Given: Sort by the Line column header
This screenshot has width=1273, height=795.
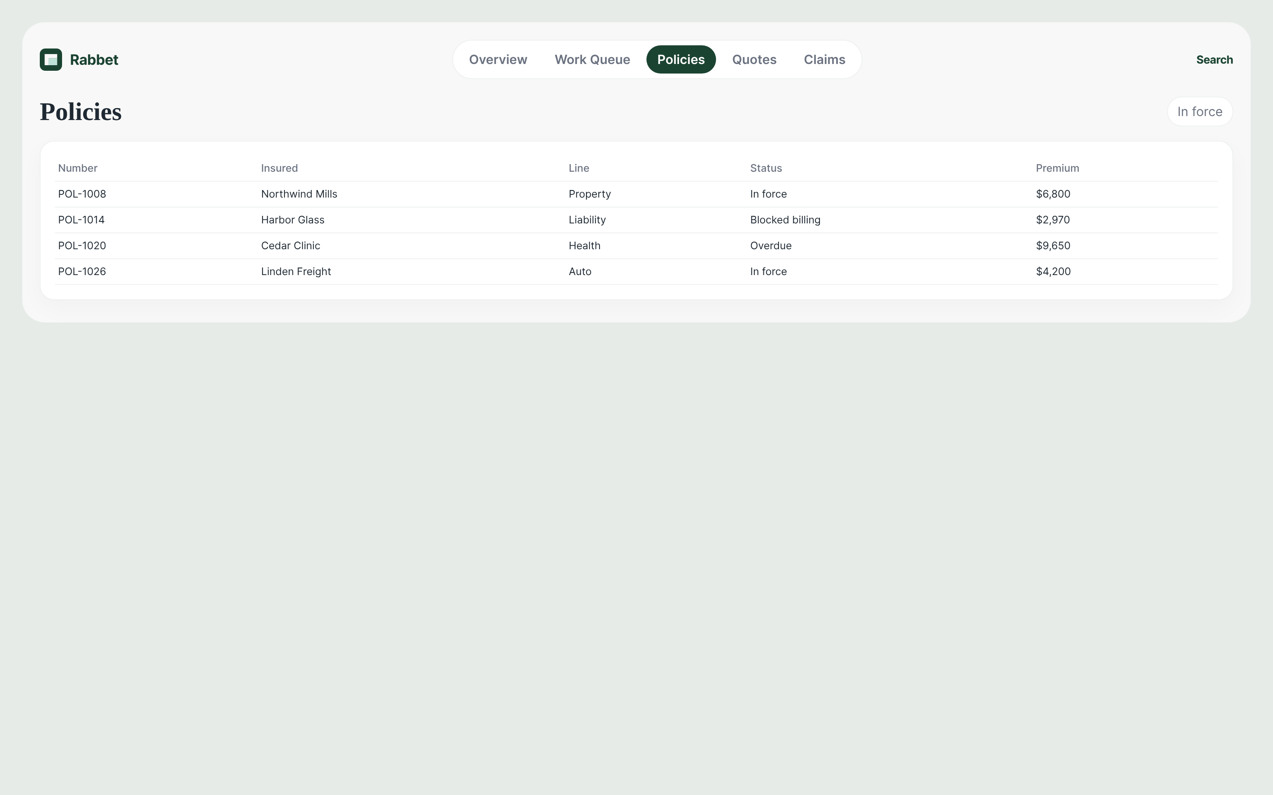Looking at the screenshot, I should [579, 168].
